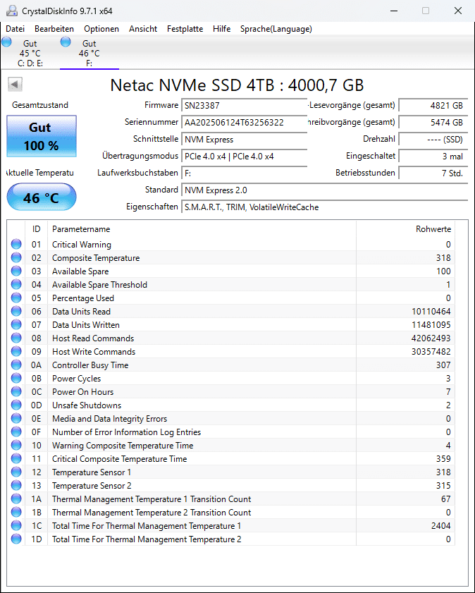Click status orb beside Composite Temperature row
This screenshot has width=475, height=593.
coord(16,258)
